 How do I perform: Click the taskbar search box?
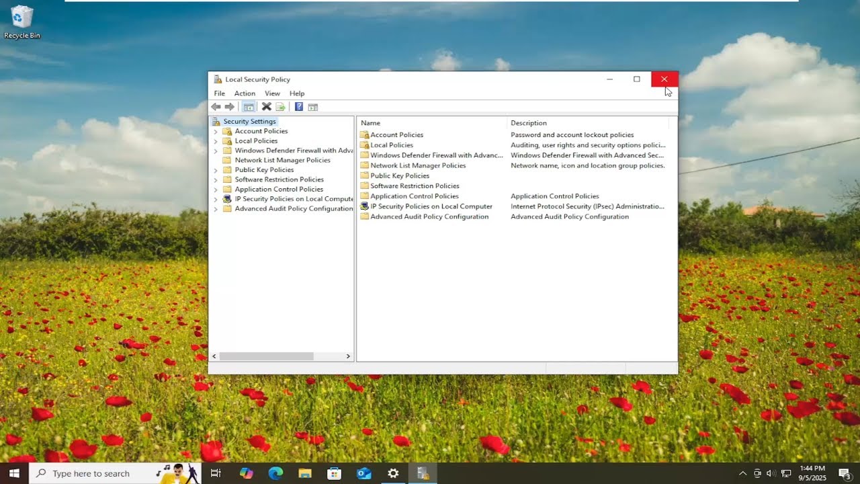(x=115, y=473)
